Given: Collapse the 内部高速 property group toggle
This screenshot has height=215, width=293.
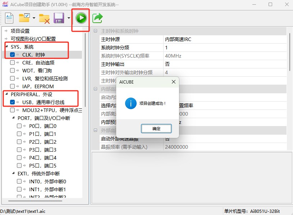Looking at the screenshot, I should pos(96,89).
